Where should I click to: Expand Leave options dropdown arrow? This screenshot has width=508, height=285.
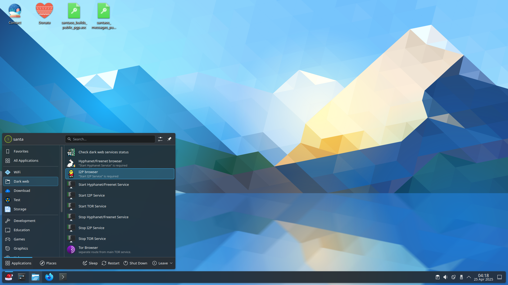coord(171,263)
